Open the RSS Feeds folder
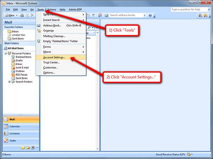This screenshot has width=213, height=159. point(20,75)
